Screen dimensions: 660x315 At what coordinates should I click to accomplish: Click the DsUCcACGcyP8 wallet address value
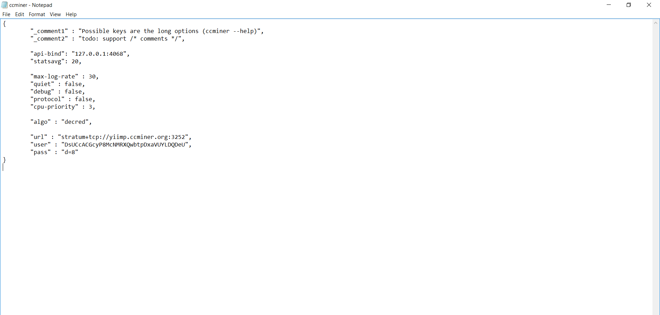[125, 145]
